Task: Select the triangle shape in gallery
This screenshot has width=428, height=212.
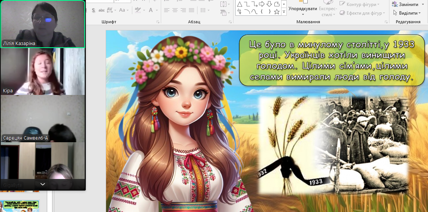Action: click(239, 4)
